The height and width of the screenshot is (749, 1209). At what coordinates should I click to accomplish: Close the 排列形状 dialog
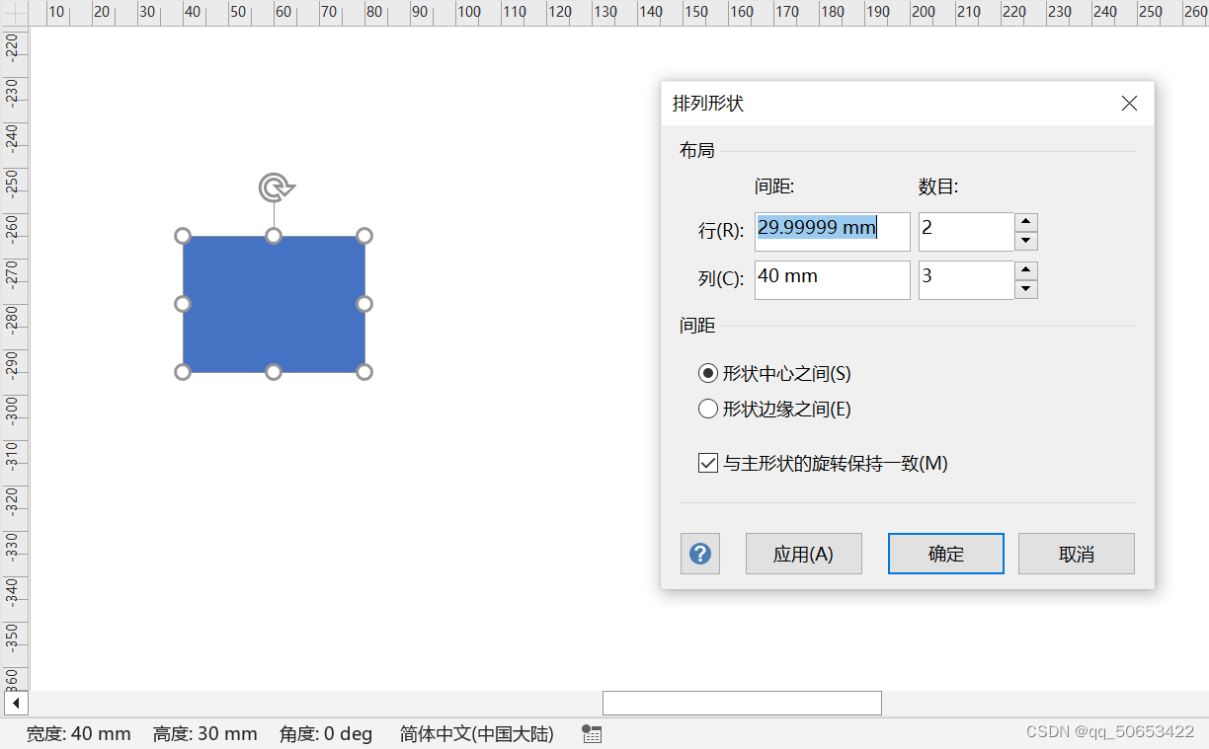pyautogui.click(x=1129, y=104)
